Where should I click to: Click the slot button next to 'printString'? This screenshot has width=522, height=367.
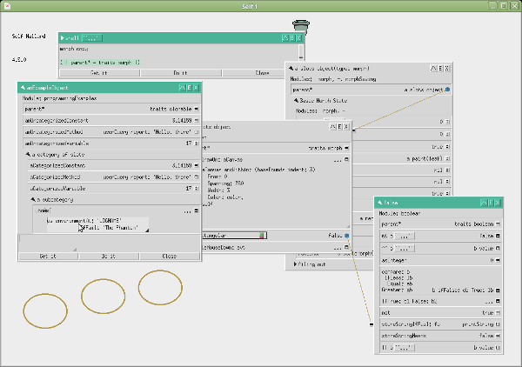[x=499, y=324]
